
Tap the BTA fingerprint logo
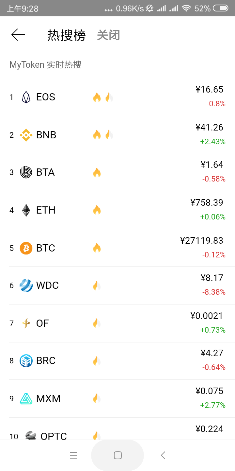tap(26, 172)
